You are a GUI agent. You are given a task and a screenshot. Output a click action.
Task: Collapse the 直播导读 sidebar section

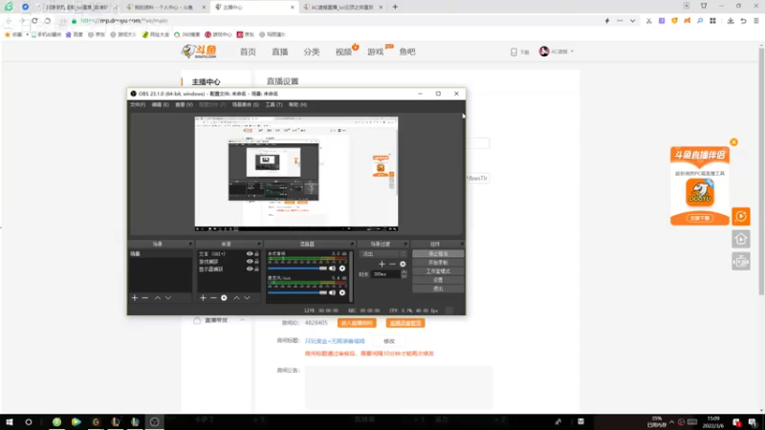click(x=243, y=320)
